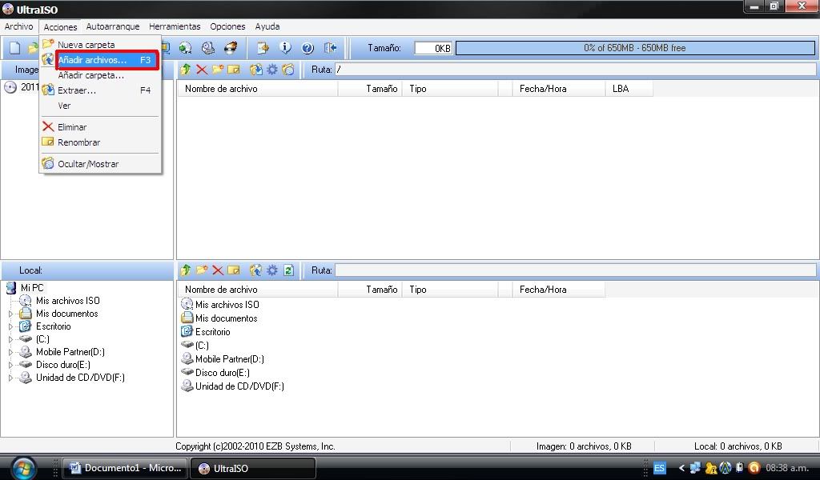820x480 pixels.
Task: Click the rename icon in image pane toolbar
Action: pyautogui.click(x=234, y=70)
